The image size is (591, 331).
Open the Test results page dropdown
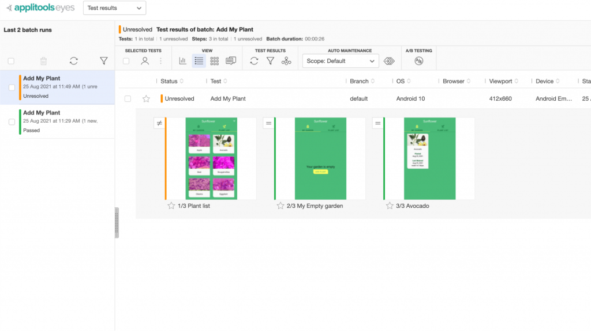pos(114,8)
